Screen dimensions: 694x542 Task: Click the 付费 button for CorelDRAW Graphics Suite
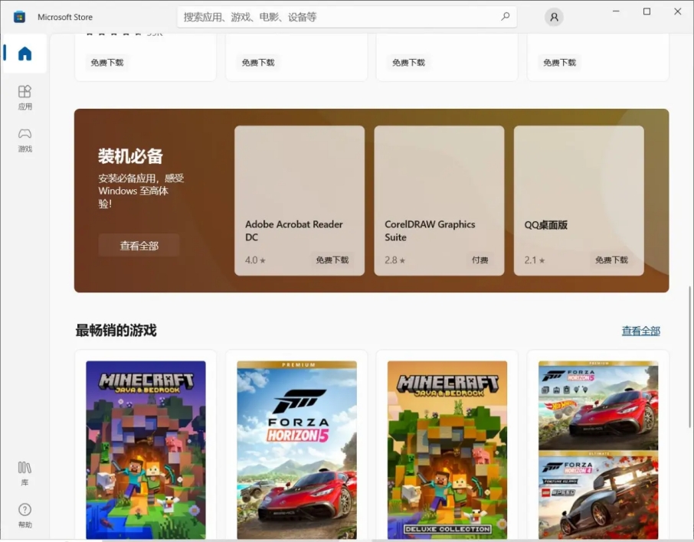point(480,260)
